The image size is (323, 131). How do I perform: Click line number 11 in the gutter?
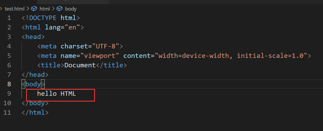7,113
